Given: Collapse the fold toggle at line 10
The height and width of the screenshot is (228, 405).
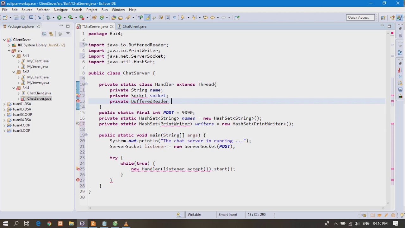Looking at the screenshot, I should coord(86,84).
